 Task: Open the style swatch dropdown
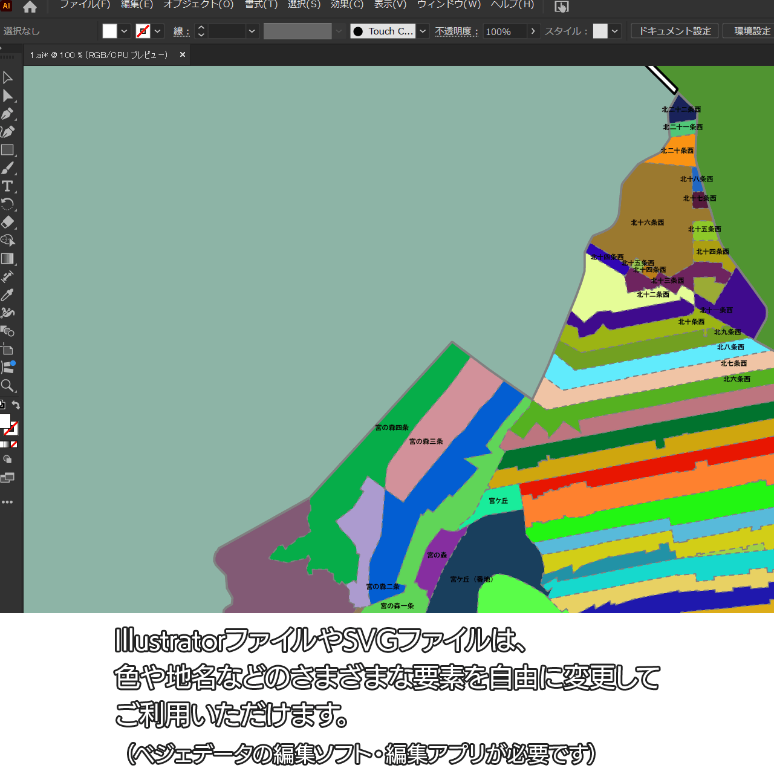click(615, 31)
